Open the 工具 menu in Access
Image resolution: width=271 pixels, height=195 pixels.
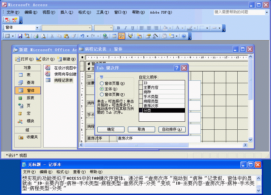pos(103,12)
